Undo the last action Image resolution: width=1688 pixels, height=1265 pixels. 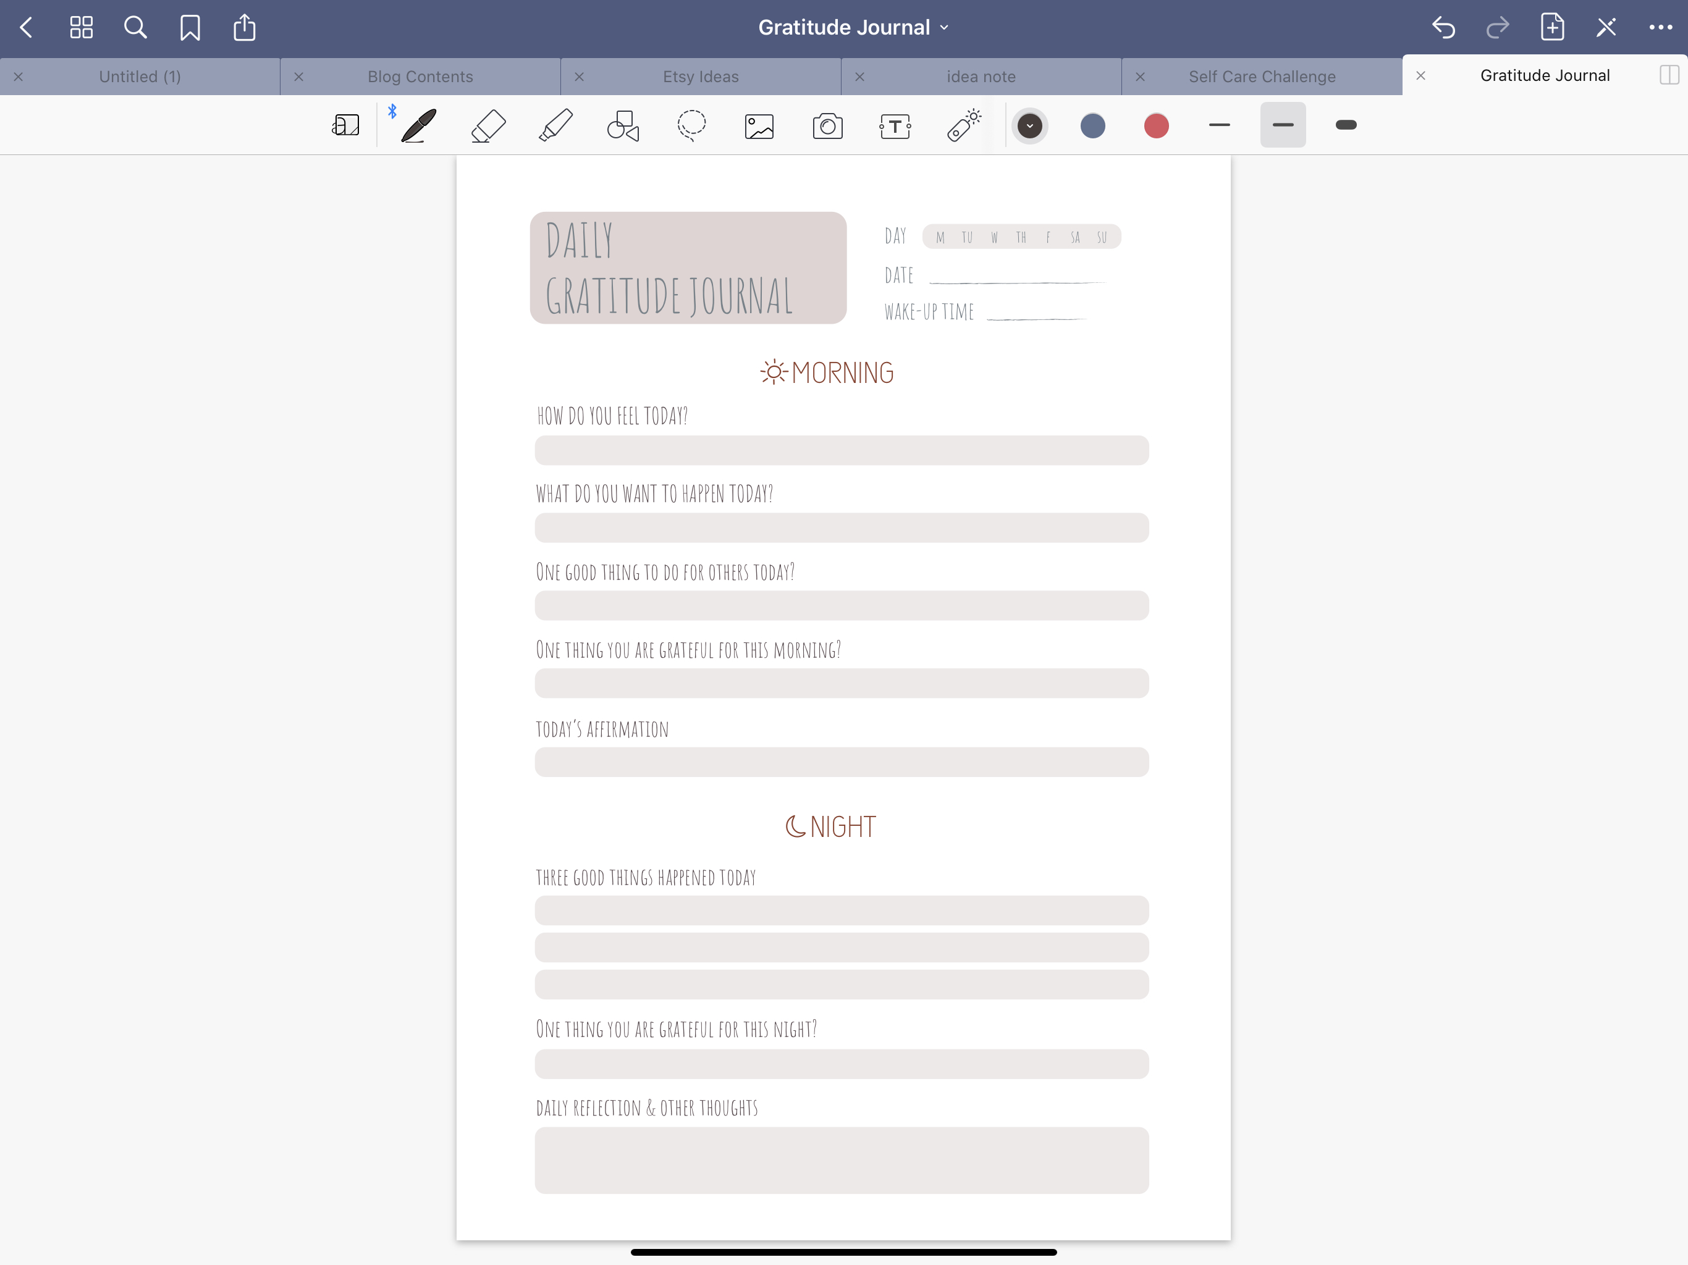(1443, 27)
